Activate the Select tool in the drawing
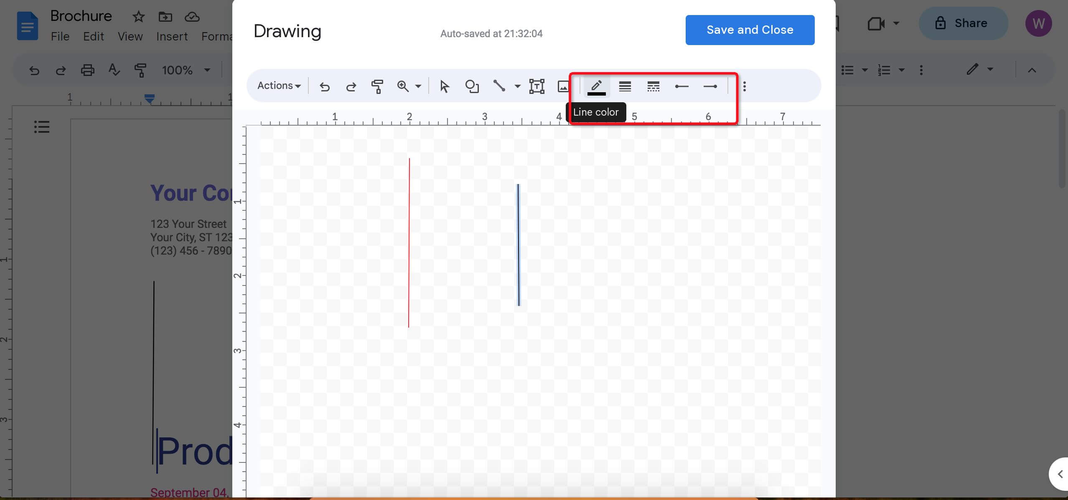 pos(444,86)
